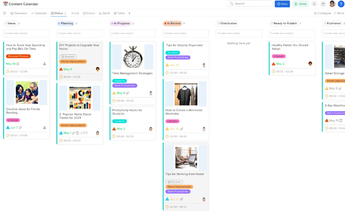This screenshot has height=217, width=345.
Task: Switch to the Calendar tab
Action: [x=39, y=13]
